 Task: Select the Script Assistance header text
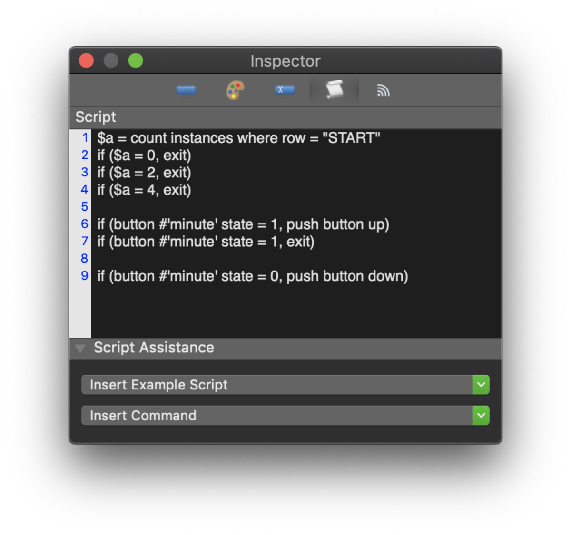coord(153,348)
